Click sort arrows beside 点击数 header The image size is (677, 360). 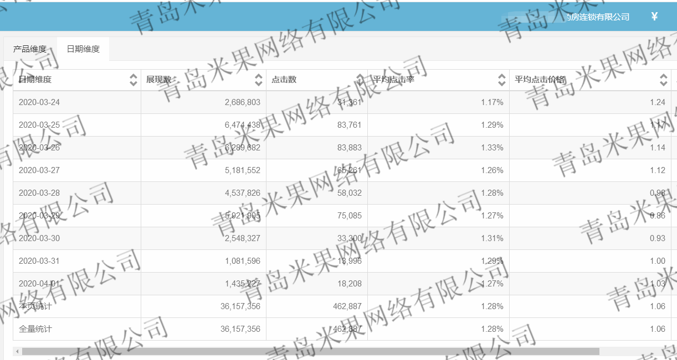coord(360,80)
